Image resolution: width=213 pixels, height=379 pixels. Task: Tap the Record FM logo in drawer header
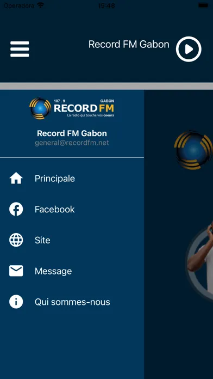pos(72,108)
